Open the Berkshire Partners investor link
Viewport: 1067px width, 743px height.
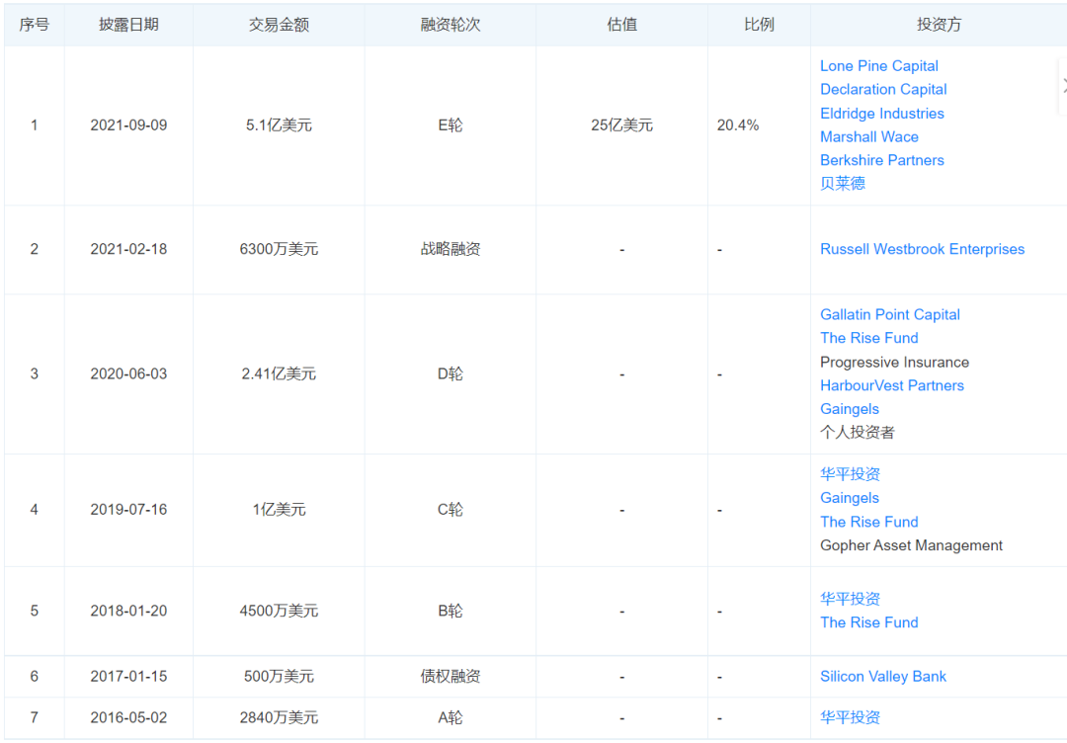(x=882, y=160)
